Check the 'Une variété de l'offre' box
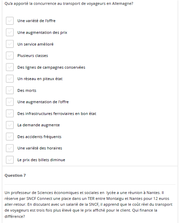 coord(10,21)
